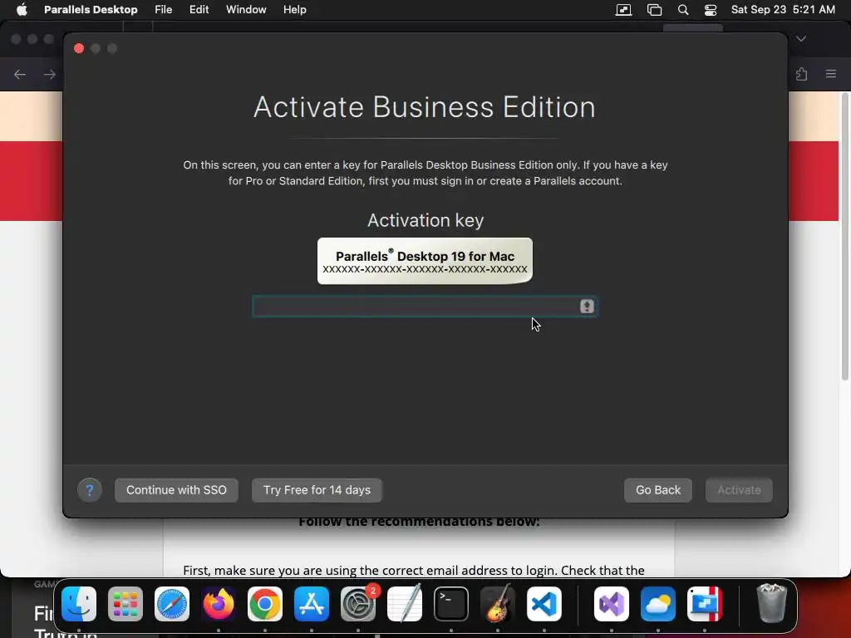The image size is (851, 638).
Task: Click the Activate button
Action: pyautogui.click(x=739, y=490)
